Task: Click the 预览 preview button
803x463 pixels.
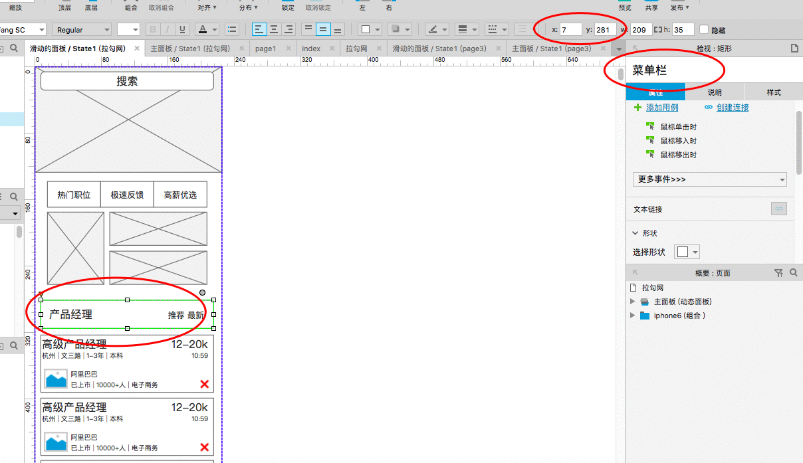Action: [625, 7]
